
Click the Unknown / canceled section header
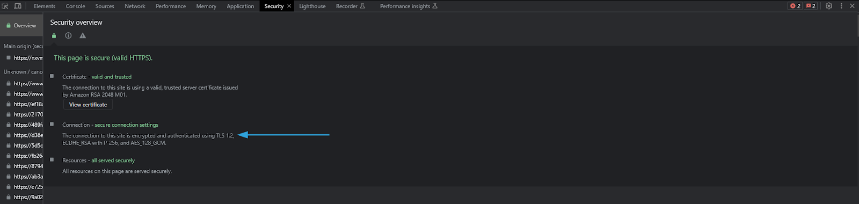(x=23, y=72)
